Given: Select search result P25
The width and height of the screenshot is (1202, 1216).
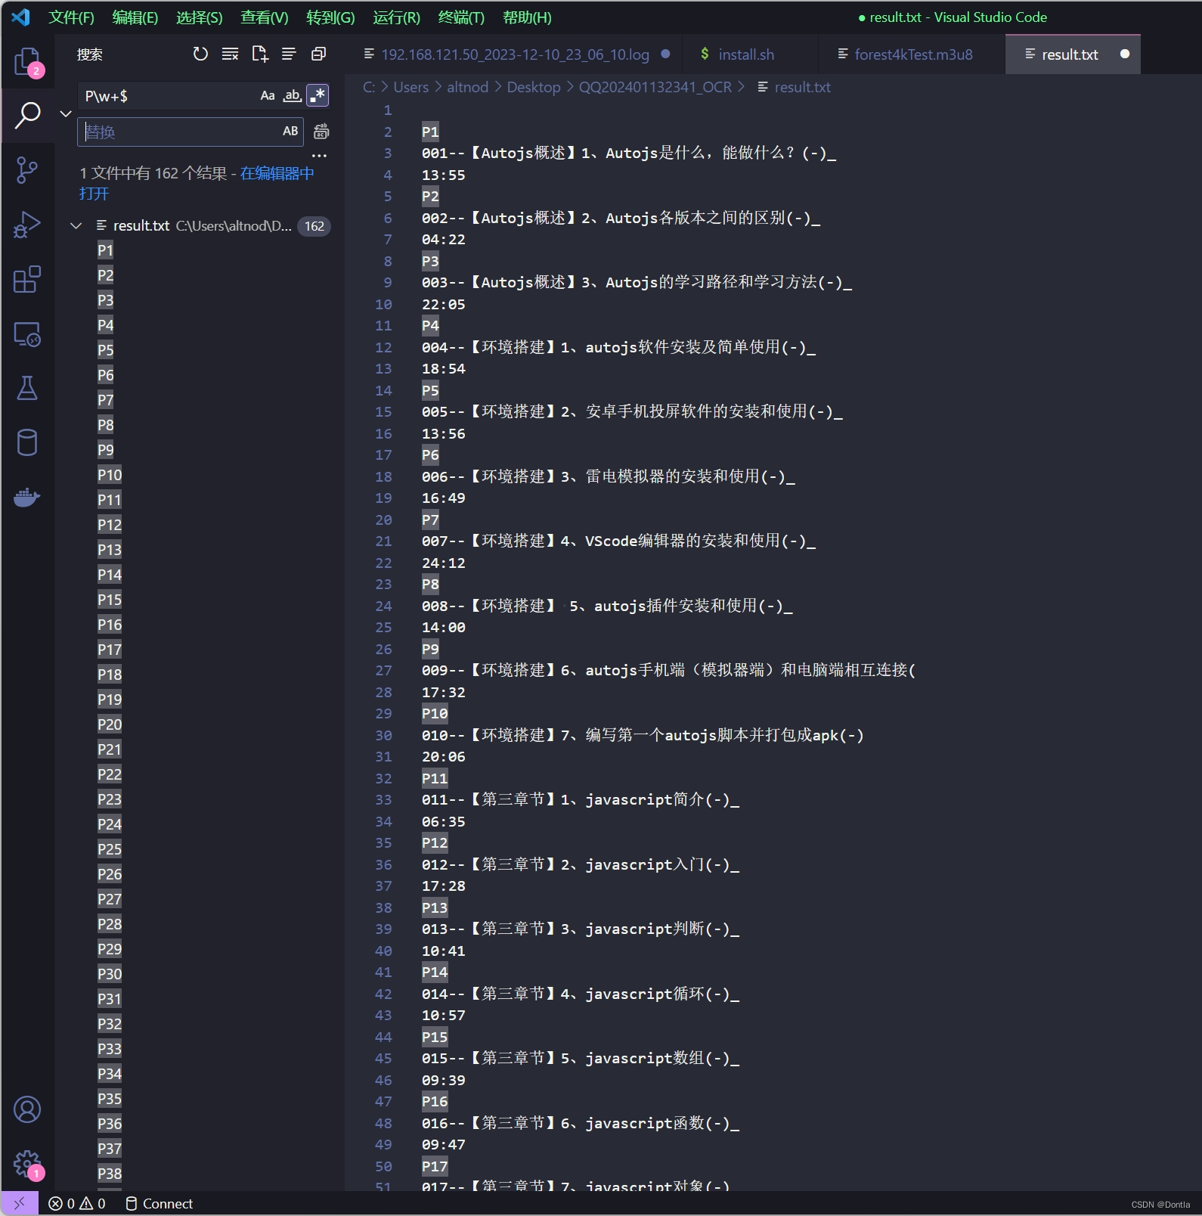Looking at the screenshot, I should click(110, 849).
